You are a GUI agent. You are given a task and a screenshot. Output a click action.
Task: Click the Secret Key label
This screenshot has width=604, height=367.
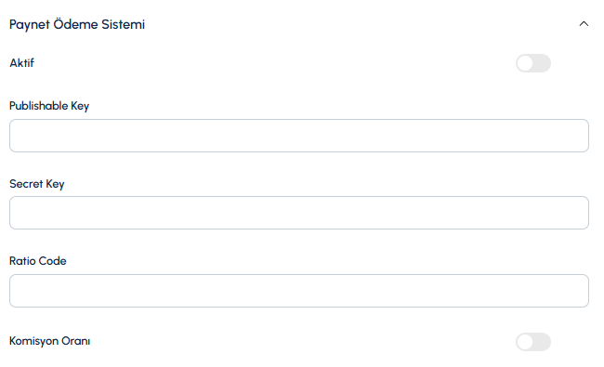pyautogui.click(x=37, y=184)
